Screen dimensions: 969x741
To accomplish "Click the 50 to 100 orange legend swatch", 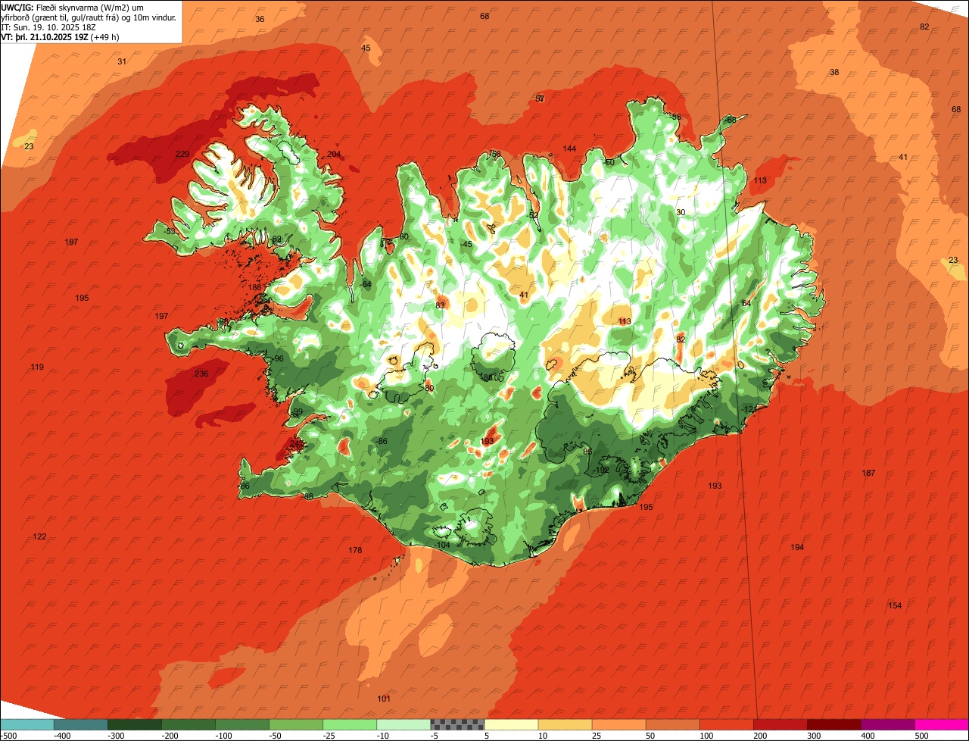I will [672, 724].
